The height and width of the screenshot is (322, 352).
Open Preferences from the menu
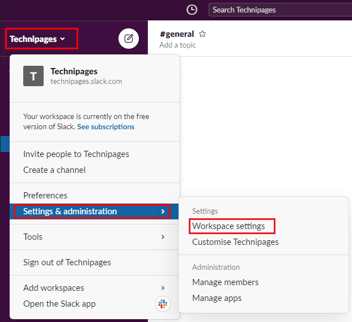click(45, 196)
